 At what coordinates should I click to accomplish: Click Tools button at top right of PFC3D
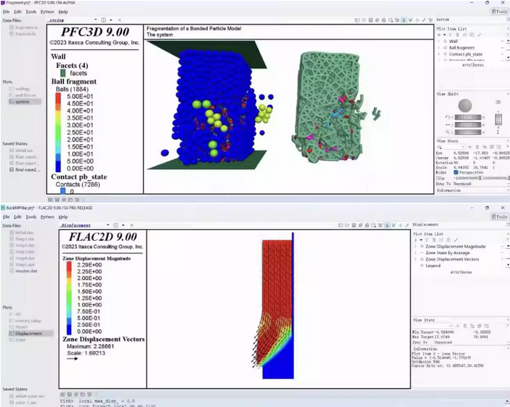tap(500, 12)
